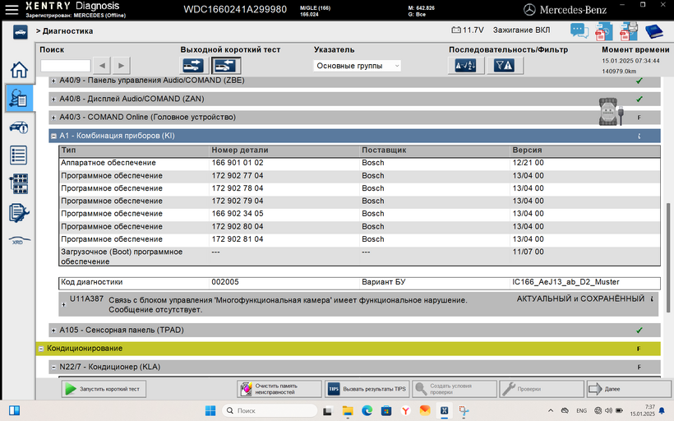Expand fault code U11A387 details
This screenshot has height=421, width=674.
[63, 304]
